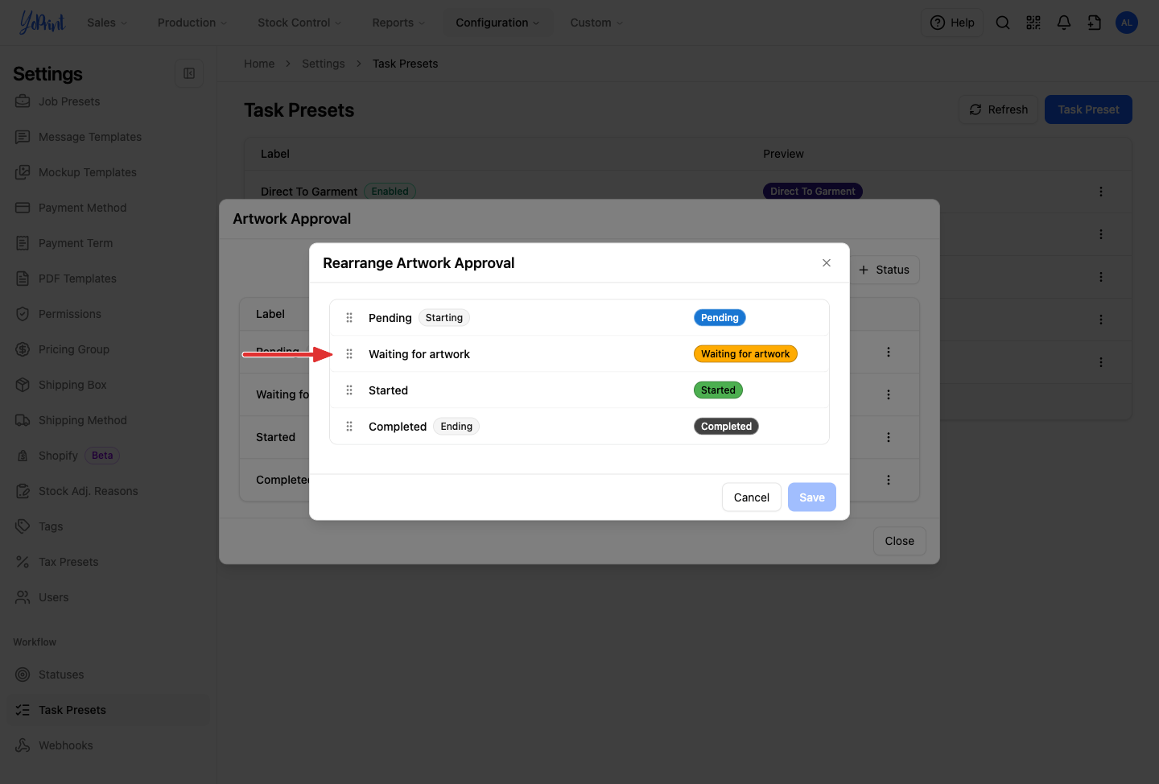Open the QR code scanner icon

coord(1033,23)
